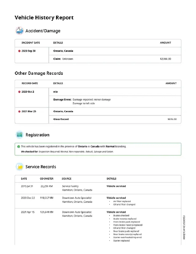Click the 118,557 KM odometer reading
The width and height of the screenshot is (196, 254).
pos(47,198)
